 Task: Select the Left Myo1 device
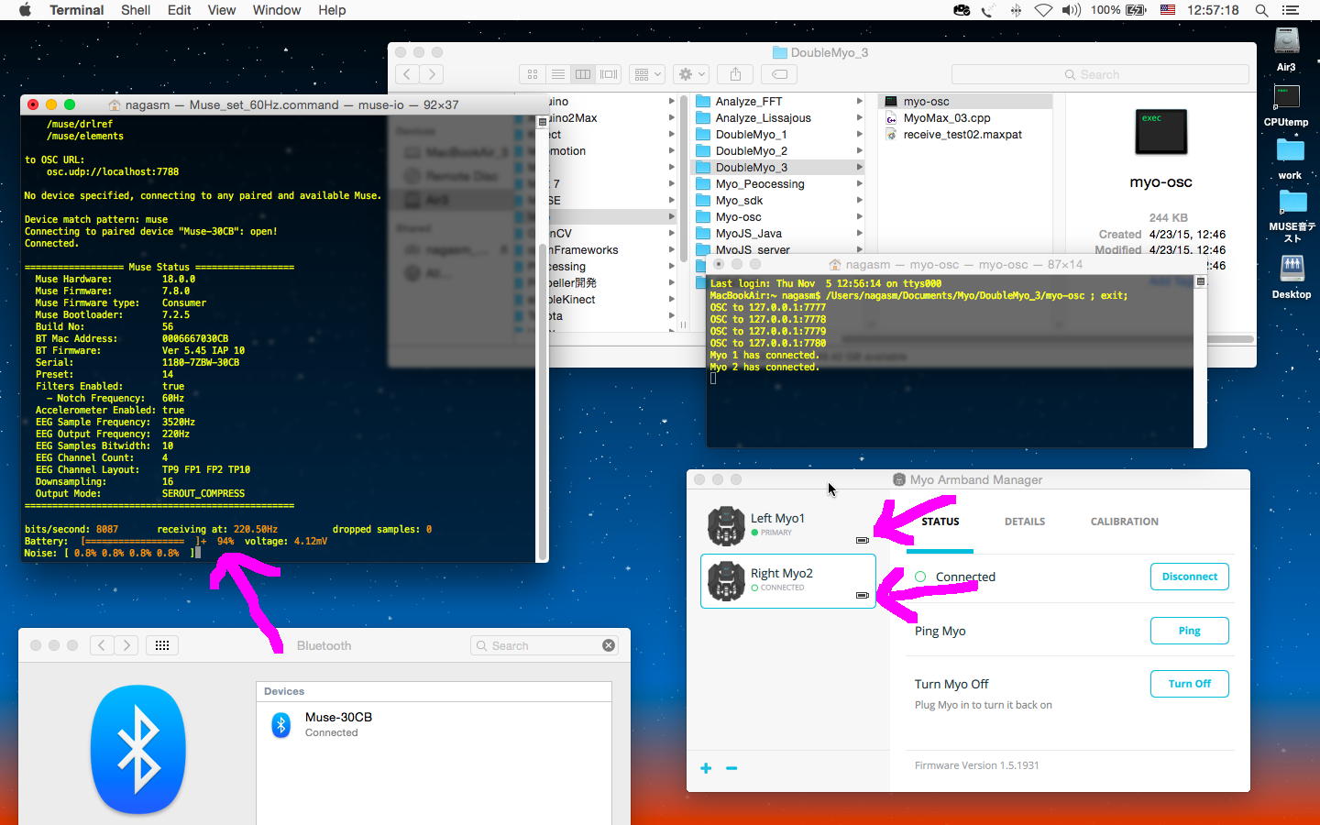click(x=788, y=525)
